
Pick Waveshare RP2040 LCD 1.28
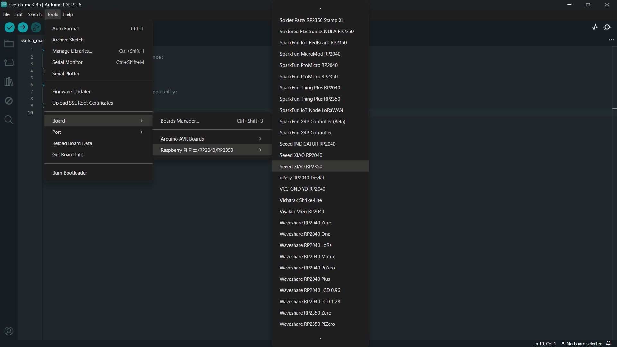point(320,302)
